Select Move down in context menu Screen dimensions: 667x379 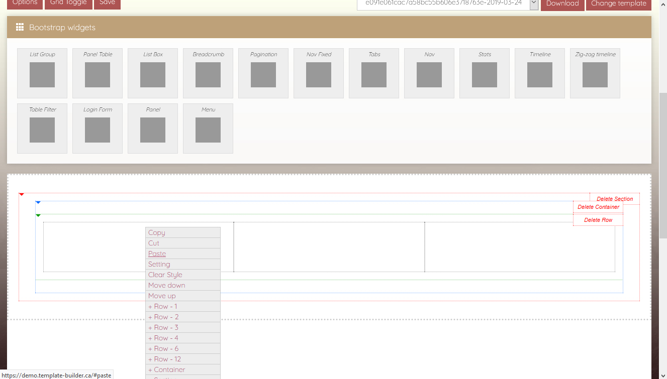[x=167, y=286]
